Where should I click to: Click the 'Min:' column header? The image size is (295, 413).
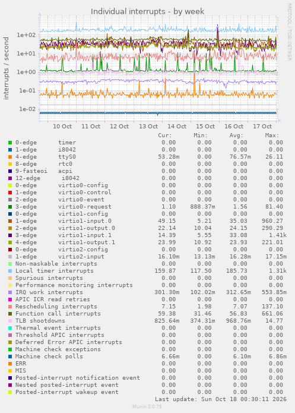click(201, 135)
